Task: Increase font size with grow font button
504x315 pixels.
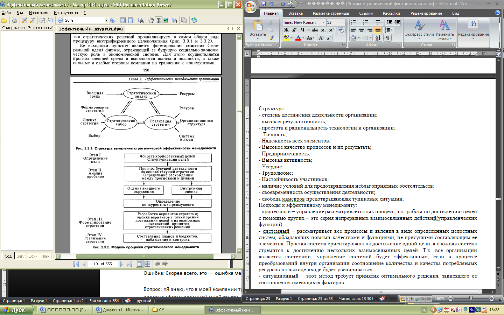Action: click(321, 38)
